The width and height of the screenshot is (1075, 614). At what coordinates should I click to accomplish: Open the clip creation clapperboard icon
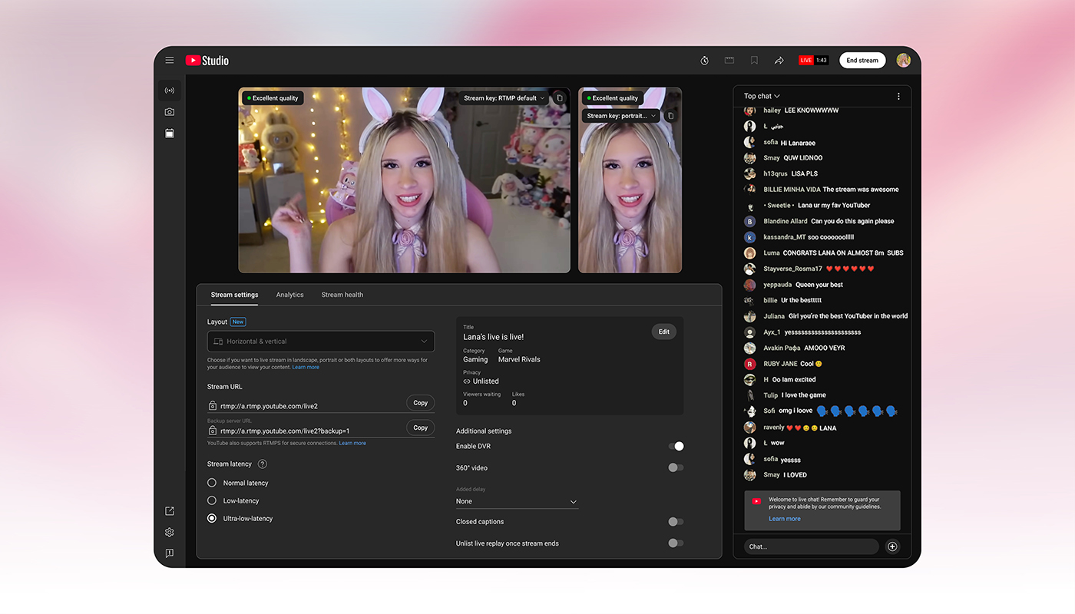click(729, 60)
